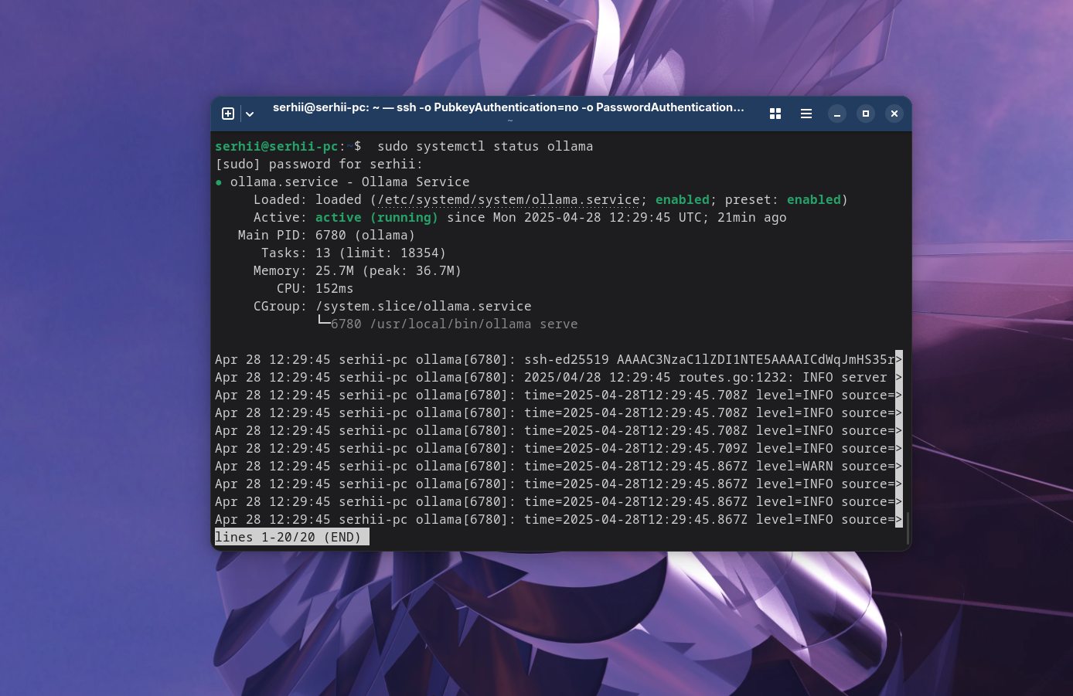Close the terminal window
The height and width of the screenshot is (696, 1073).
(894, 114)
